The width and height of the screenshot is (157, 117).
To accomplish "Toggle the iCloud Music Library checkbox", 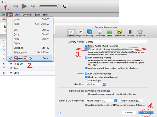I will (86, 49).
